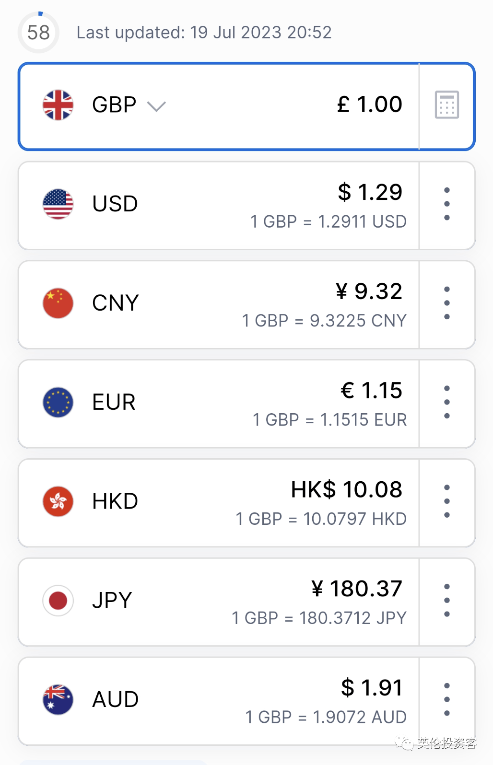Click the Australia flag icon
Viewport: 493px width, 765px height.
[58, 699]
